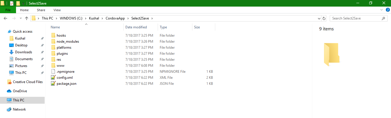This screenshot has height=118, width=391.
Task: Click the Back navigation arrow
Action: (5, 18)
